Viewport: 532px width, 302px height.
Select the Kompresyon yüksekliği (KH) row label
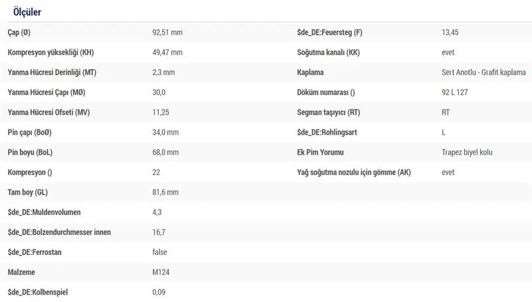click(51, 52)
